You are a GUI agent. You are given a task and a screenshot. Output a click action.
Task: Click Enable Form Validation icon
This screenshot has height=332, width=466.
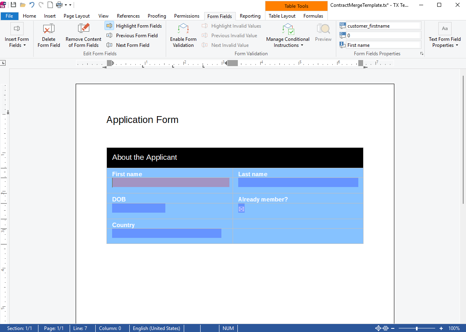pyautogui.click(x=183, y=29)
